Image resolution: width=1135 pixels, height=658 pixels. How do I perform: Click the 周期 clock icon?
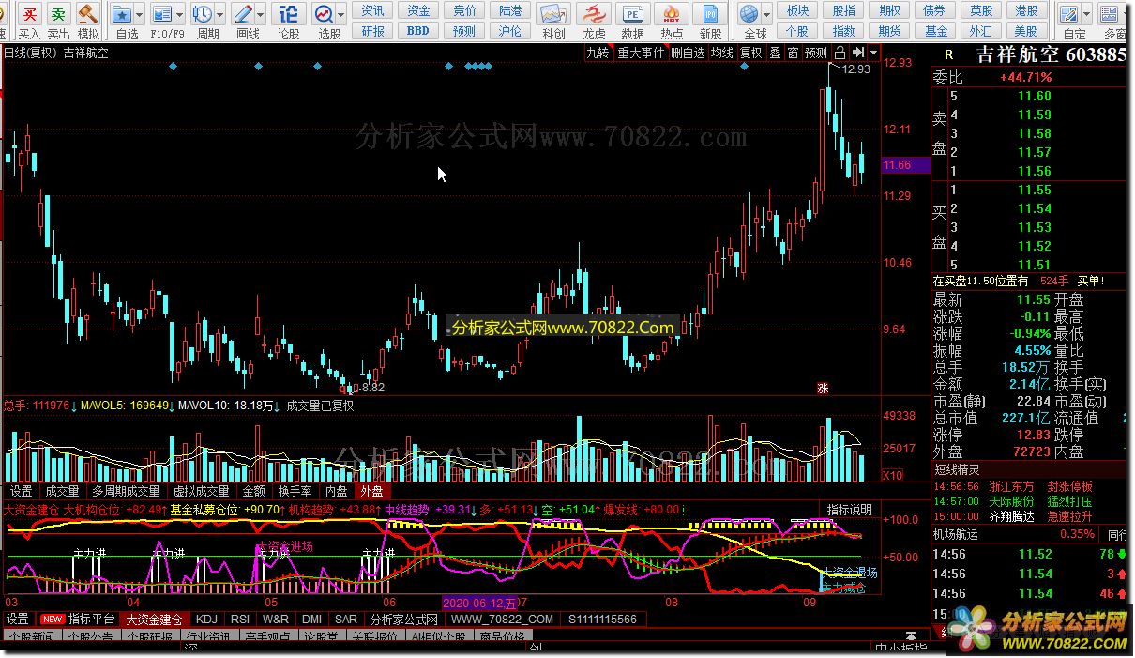tap(202, 14)
